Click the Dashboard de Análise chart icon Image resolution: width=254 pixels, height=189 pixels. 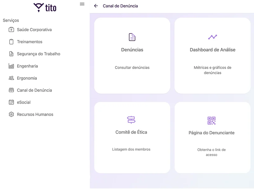tap(212, 37)
